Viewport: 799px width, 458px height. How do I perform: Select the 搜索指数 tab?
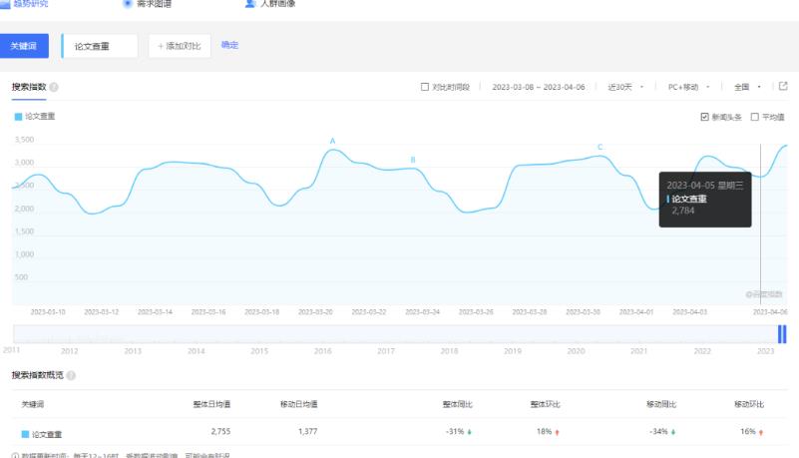click(28, 87)
